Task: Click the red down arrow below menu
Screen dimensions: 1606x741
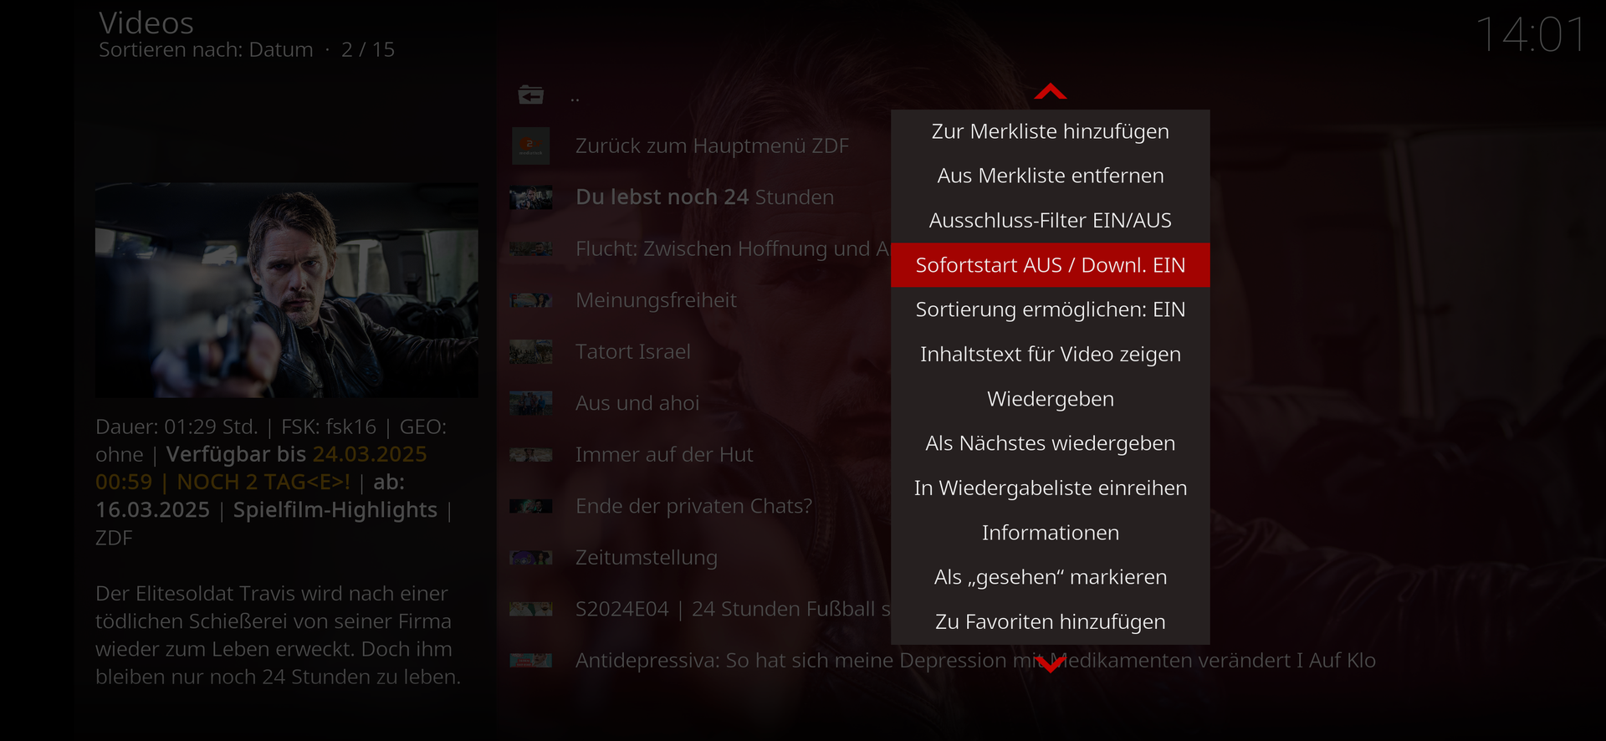Action: click(x=1050, y=664)
